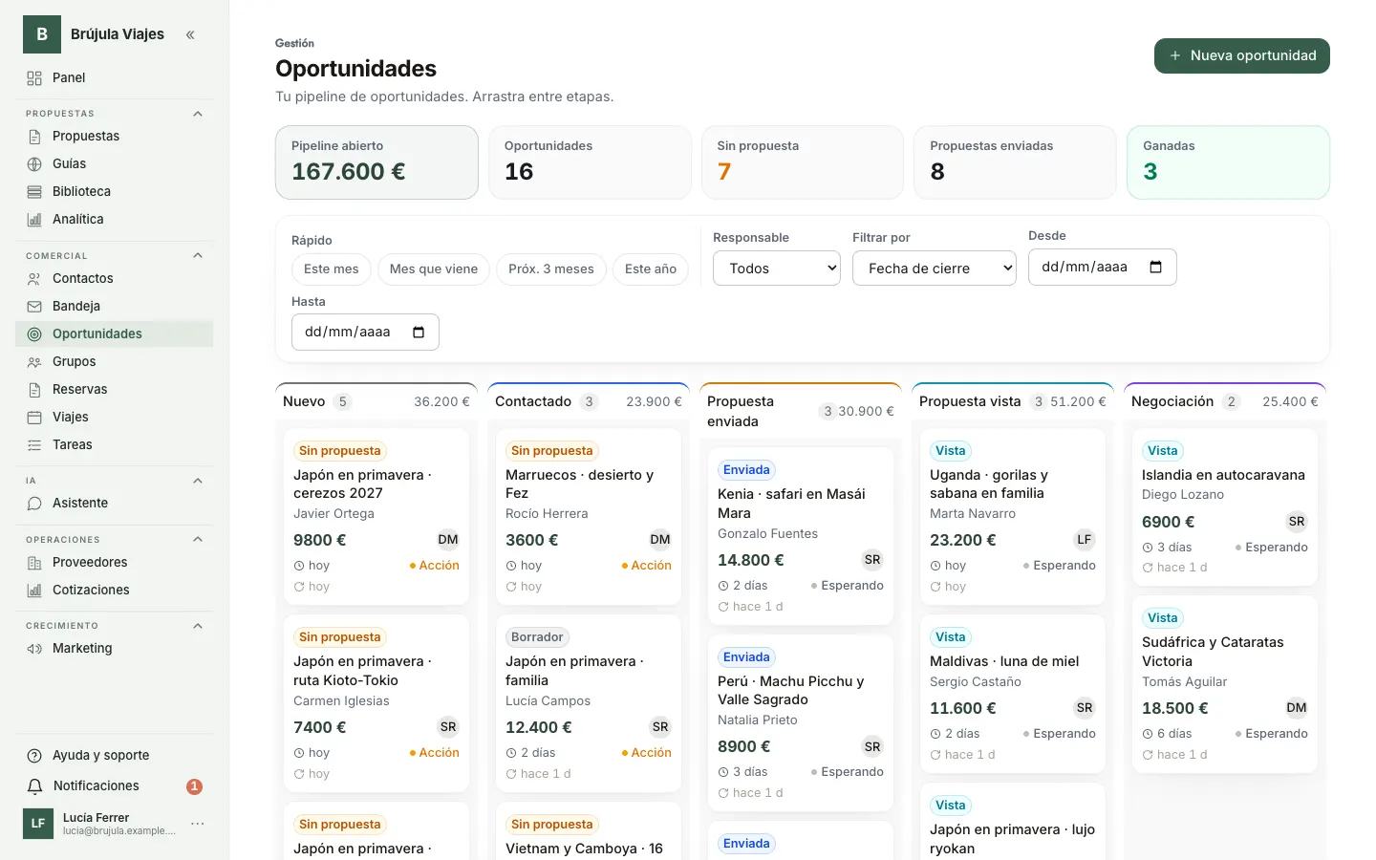Toggle the Mes que viene filter

(434, 269)
